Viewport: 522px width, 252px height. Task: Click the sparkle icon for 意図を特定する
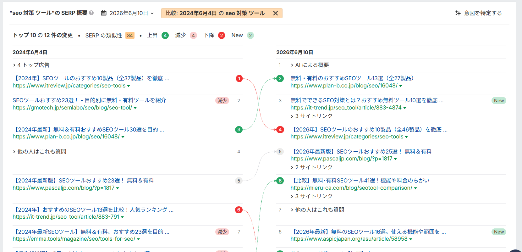458,13
